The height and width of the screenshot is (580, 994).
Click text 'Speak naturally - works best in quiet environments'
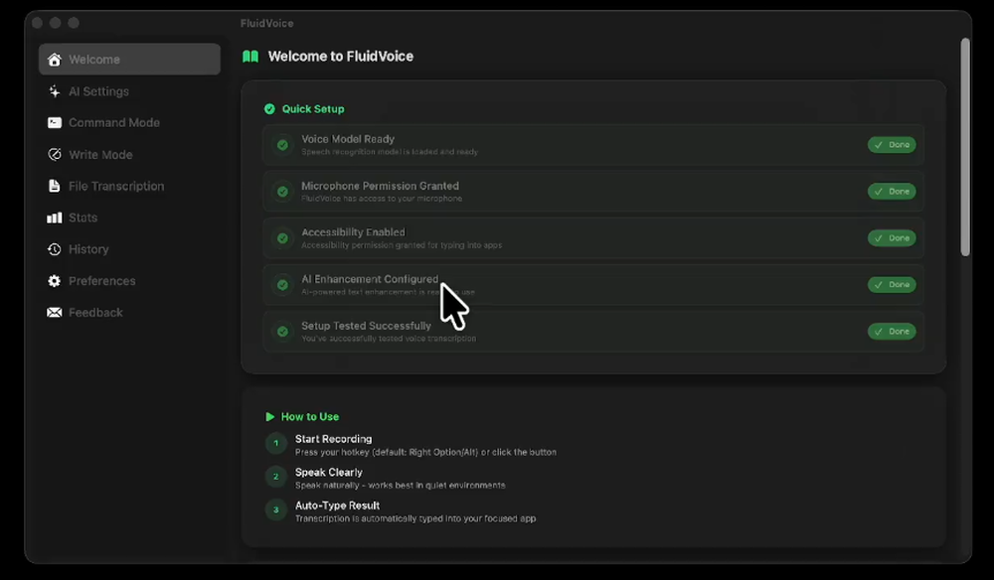click(400, 486)
